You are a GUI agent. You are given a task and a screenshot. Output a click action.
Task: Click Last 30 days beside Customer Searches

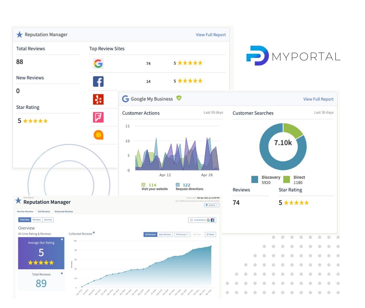coord(324,113)
